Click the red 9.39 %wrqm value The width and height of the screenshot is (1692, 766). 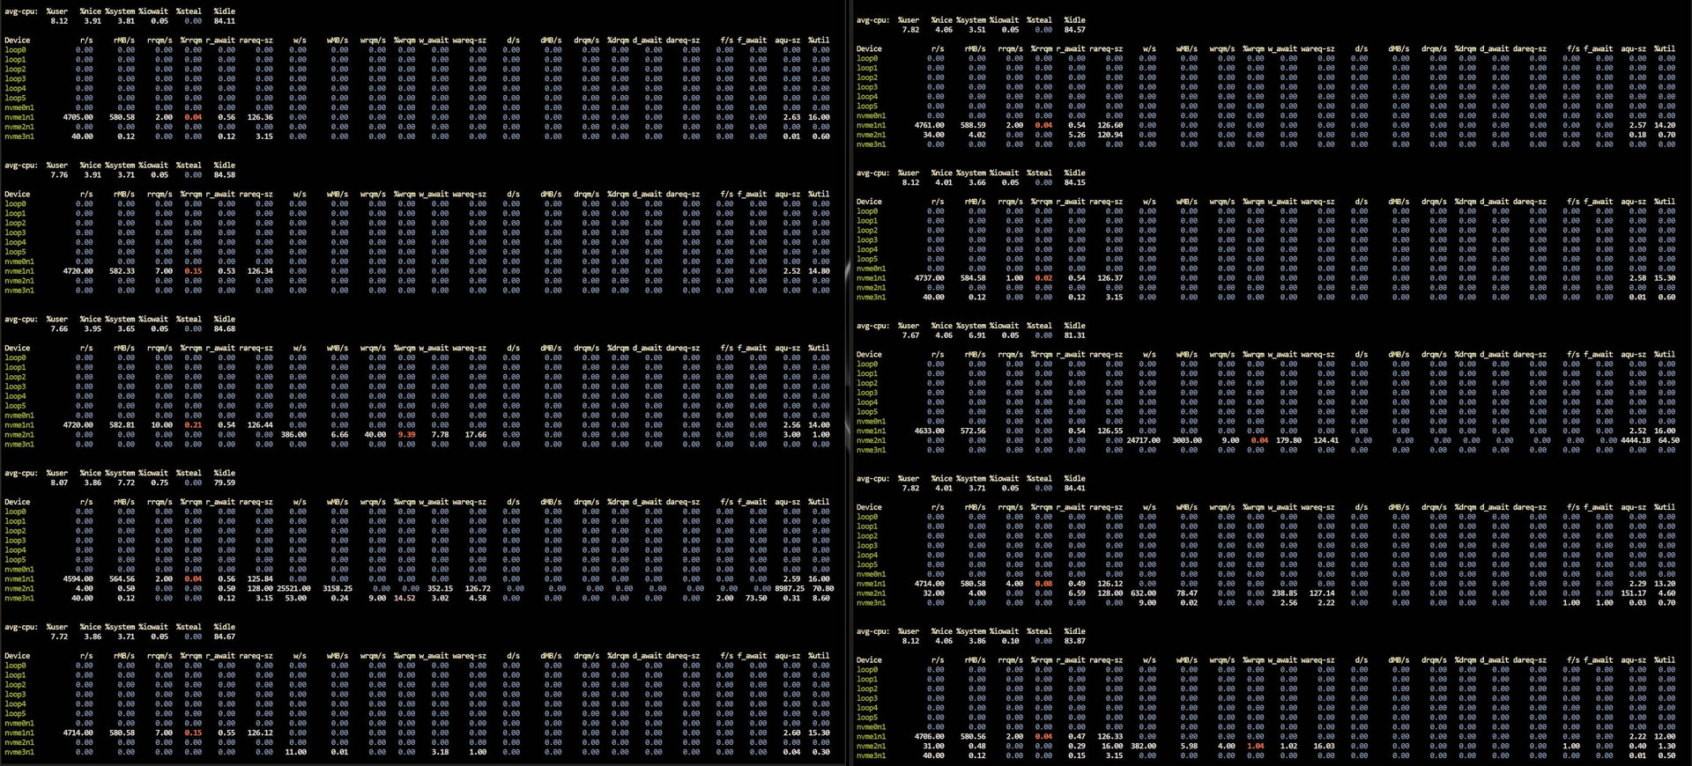pos(406,435)
